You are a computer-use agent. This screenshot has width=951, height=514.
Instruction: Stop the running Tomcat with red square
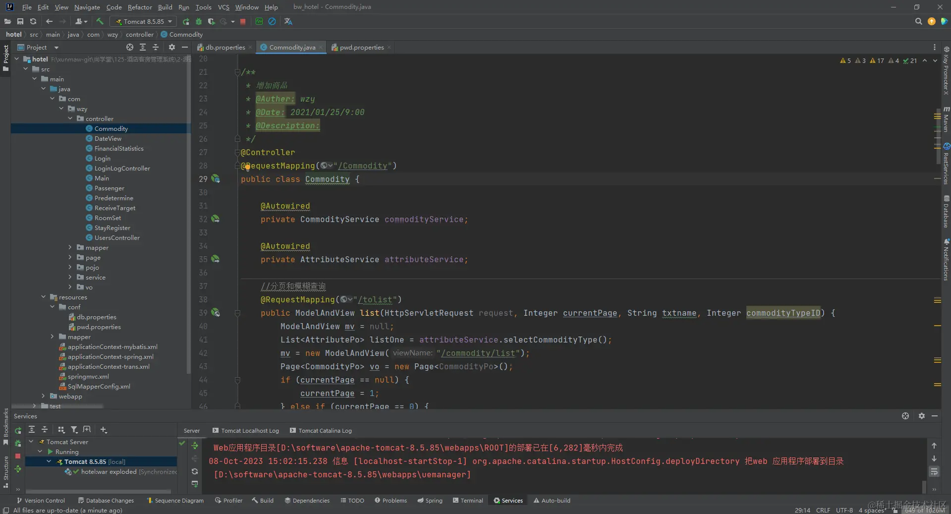[x=243, y=21]
